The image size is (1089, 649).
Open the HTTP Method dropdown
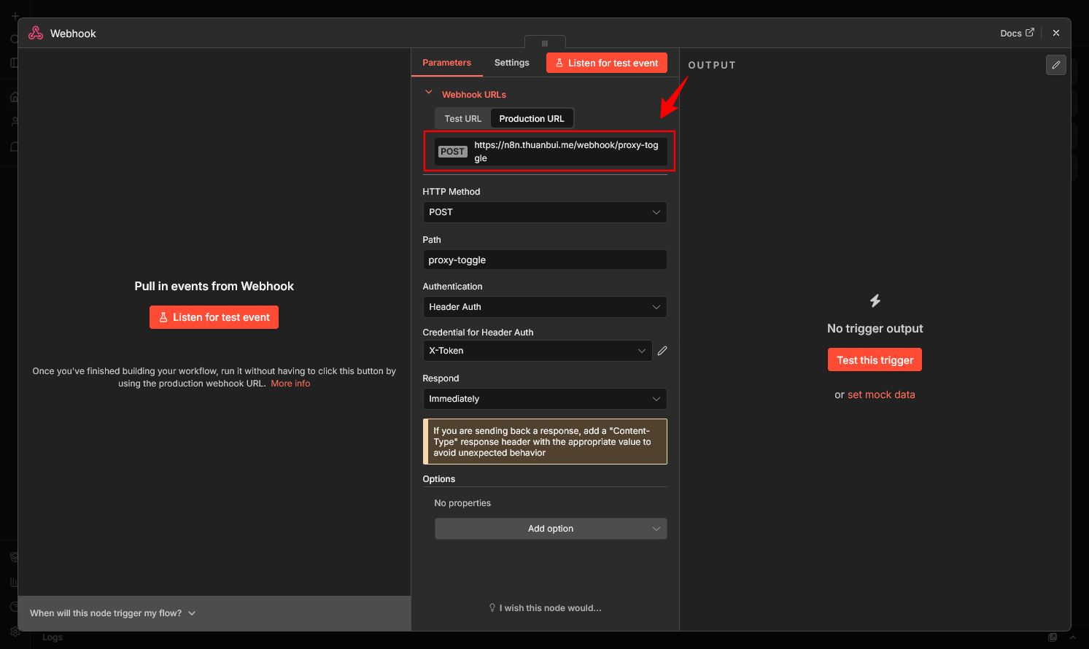click(x=545, y=212)
